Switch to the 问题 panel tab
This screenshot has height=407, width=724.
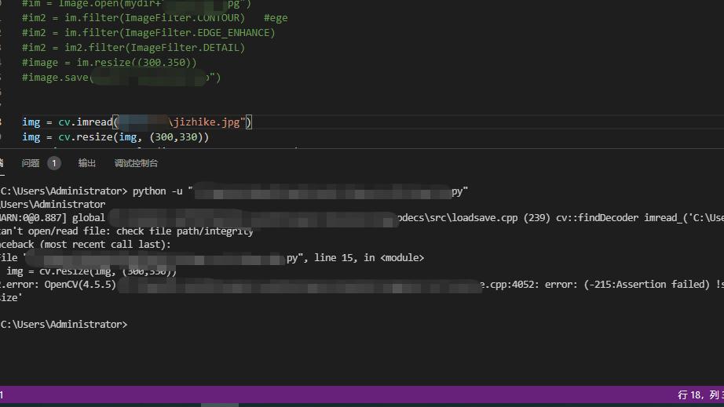tap(31, 163)
